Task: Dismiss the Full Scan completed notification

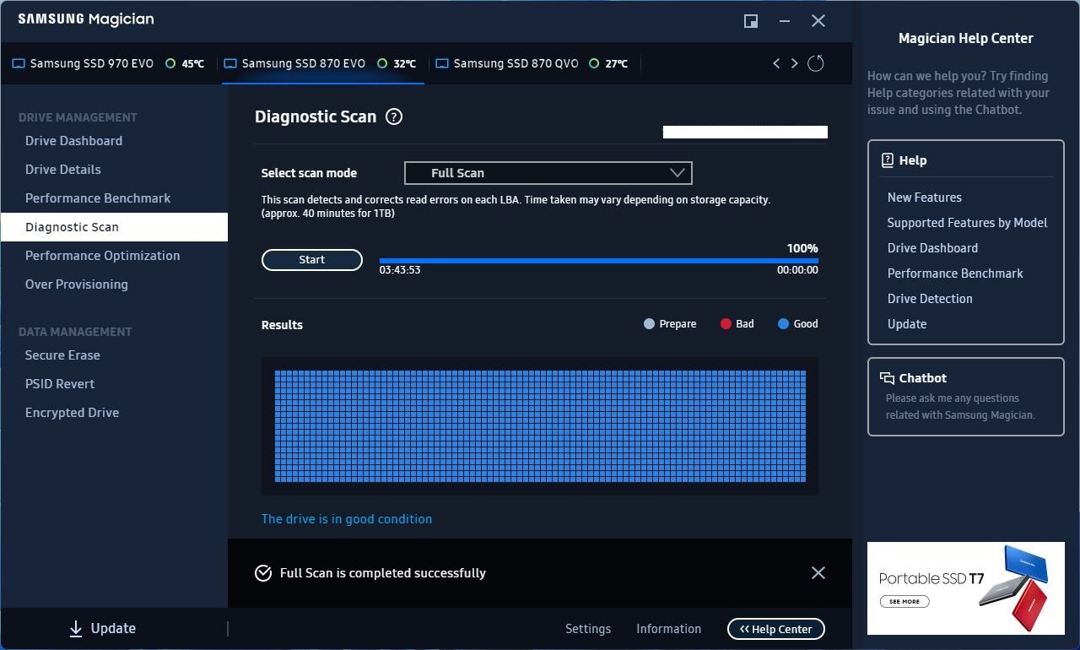Action: 818,573
